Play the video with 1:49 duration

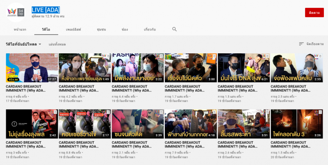pos(84,68)
